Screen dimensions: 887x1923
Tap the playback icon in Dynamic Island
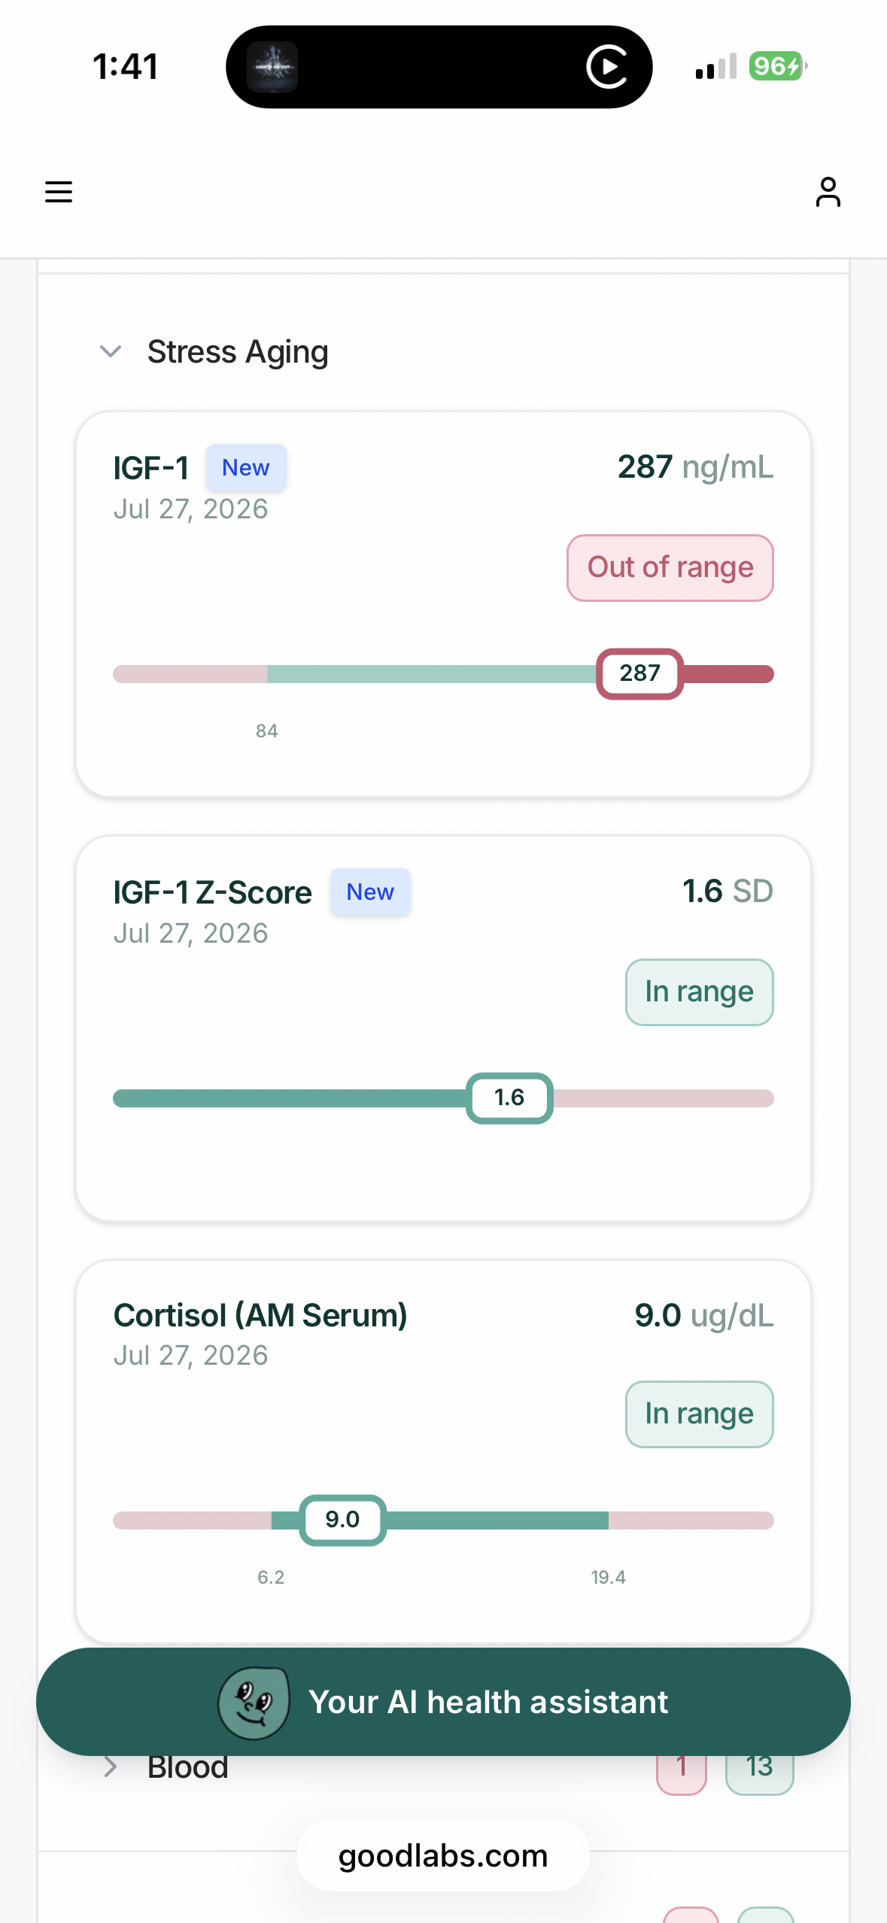[606, 67]
